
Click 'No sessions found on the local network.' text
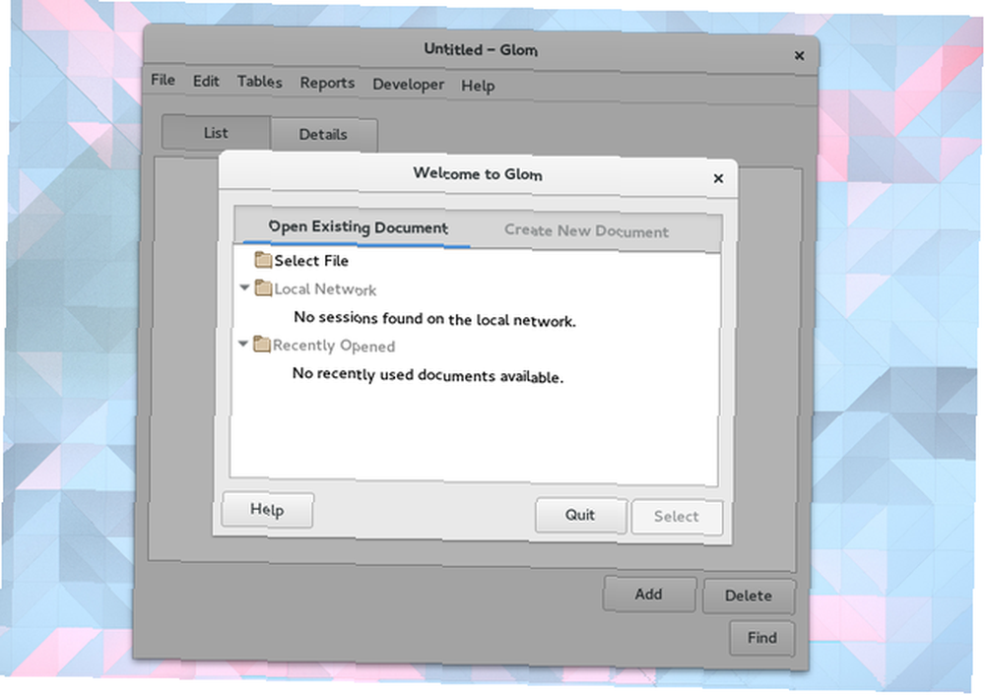434,319
